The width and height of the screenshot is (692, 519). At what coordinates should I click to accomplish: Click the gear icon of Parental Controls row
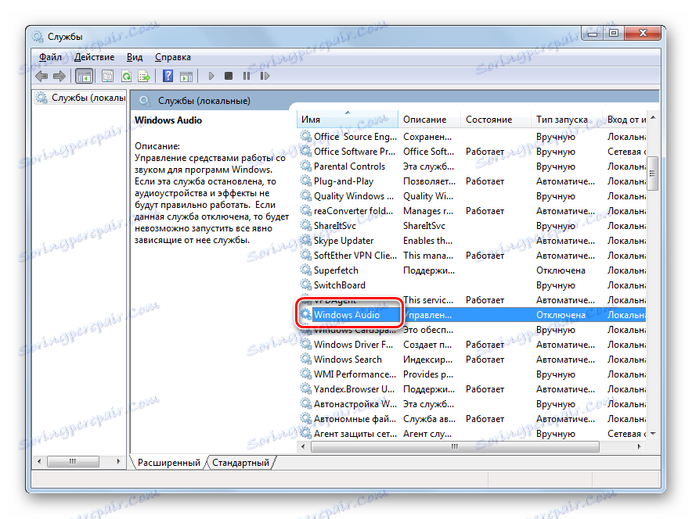pyautogui.click(x=305, y=166)
